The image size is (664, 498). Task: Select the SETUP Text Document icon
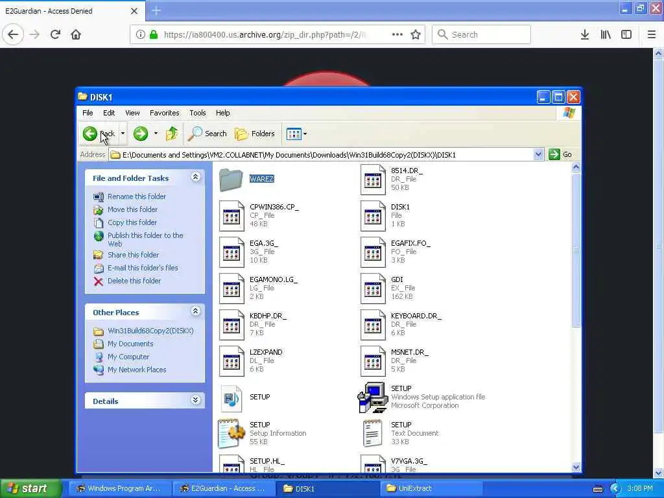click(x=373, y=434)
